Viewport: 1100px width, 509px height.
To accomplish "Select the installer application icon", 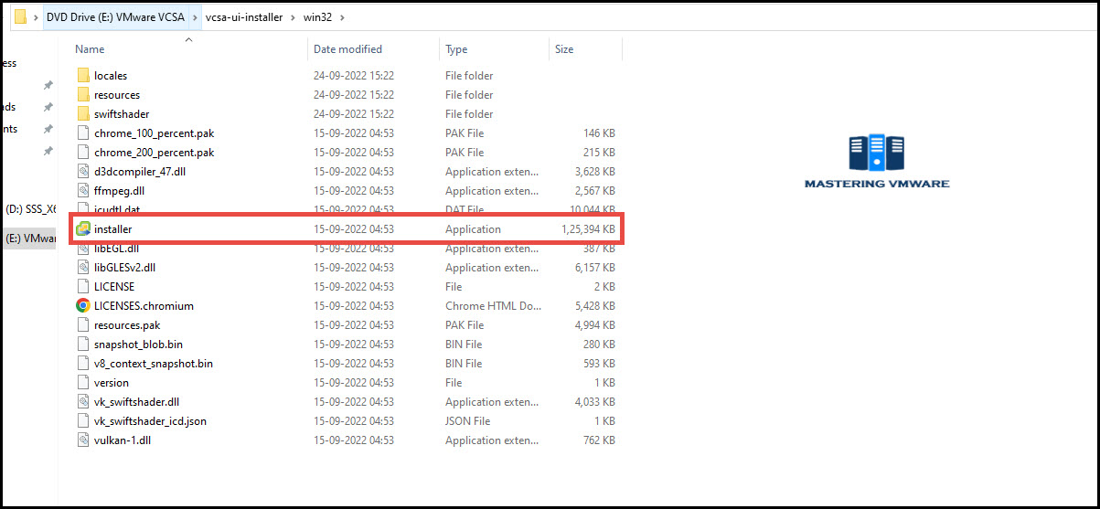I will (x=83, y=228).
